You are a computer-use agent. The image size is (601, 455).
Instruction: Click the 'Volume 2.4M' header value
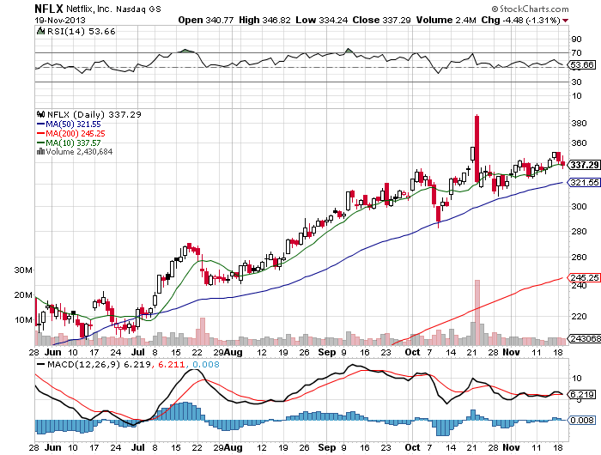pos(446,20)
